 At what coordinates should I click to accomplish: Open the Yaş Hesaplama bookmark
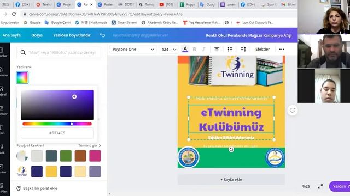tap(201, 22)
